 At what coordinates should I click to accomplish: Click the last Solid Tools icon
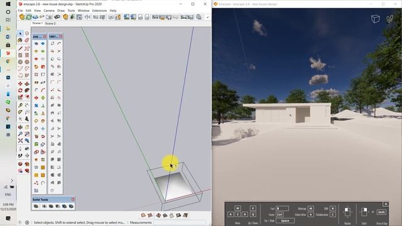click(71, 206)
